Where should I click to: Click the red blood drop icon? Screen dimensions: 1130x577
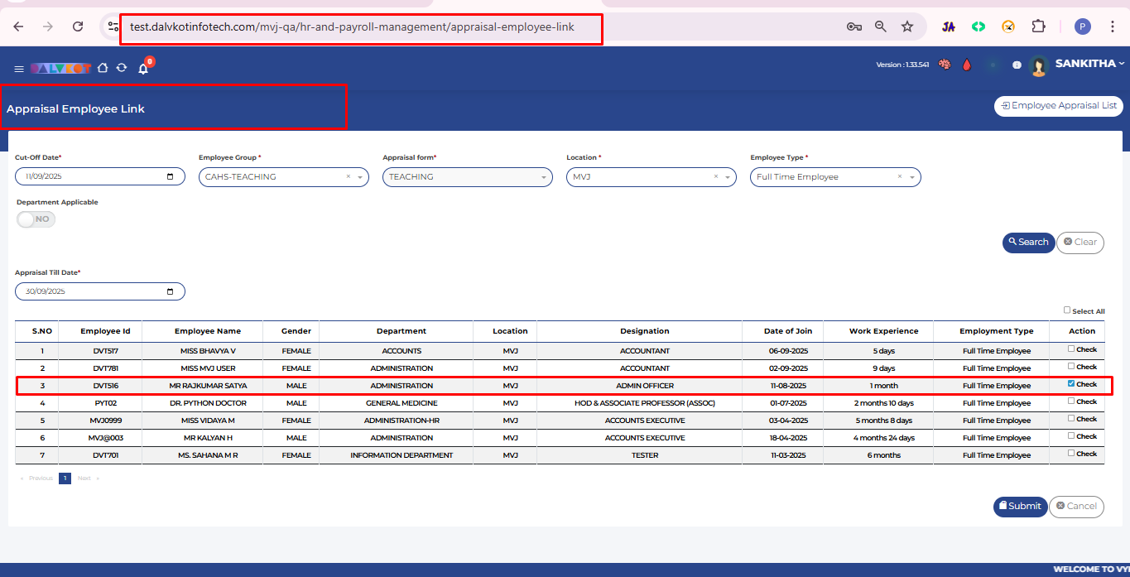pos(966,65)
